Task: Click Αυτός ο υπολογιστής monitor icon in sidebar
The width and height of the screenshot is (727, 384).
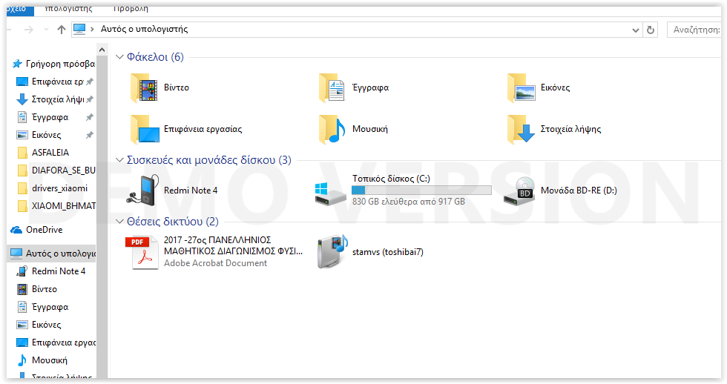Action: 16,254
